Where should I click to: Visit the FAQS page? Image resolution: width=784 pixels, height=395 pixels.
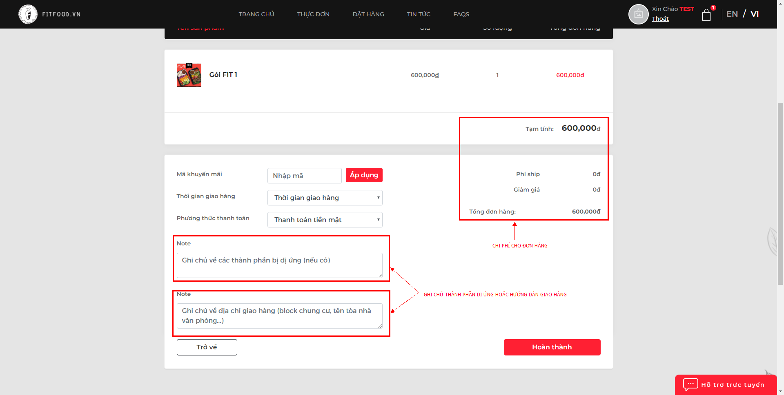coord(461,14)
